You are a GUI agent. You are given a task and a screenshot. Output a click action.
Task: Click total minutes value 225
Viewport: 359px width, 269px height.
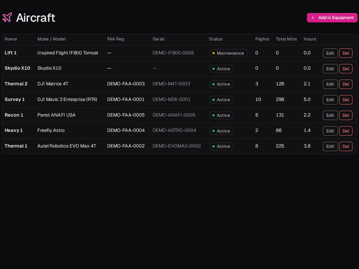point(280,146)
